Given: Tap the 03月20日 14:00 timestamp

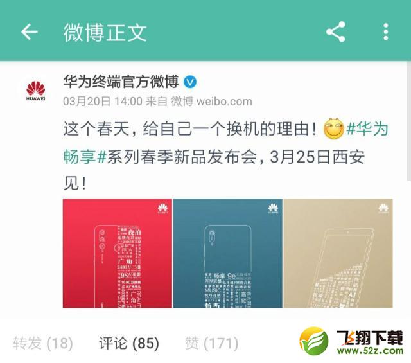Looking at the screenshot, I should point(103,102).
